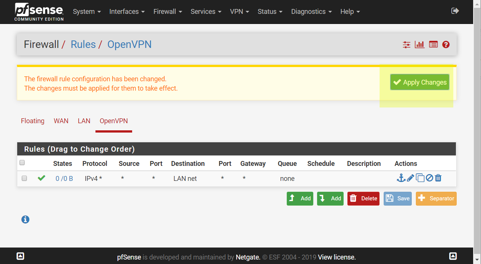Click the 'Source' column header
The width and height of the screenshot is (481, 264).
point(129,164)
